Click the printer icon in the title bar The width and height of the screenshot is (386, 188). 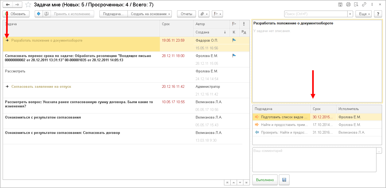[x=348, y=5]
